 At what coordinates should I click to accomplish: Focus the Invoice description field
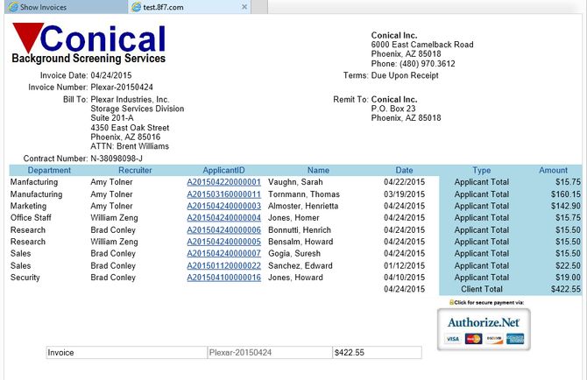click(126, 352)
